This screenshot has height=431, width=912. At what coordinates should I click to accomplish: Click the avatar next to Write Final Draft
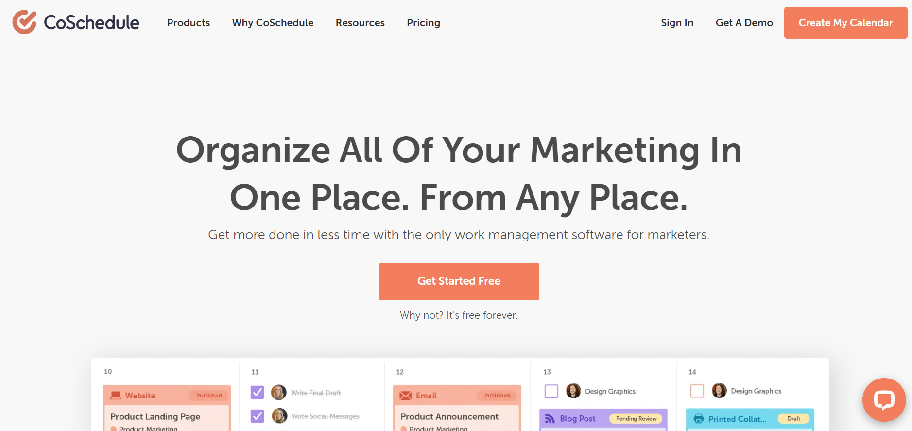coord(278,392)
